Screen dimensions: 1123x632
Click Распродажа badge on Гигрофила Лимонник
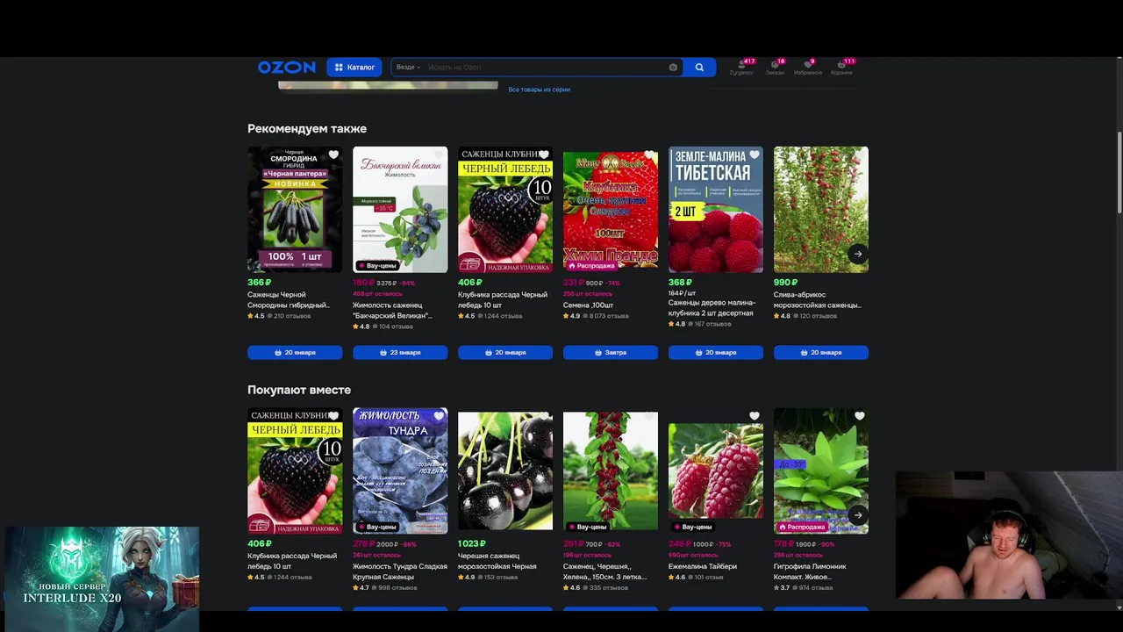[803, 527]
